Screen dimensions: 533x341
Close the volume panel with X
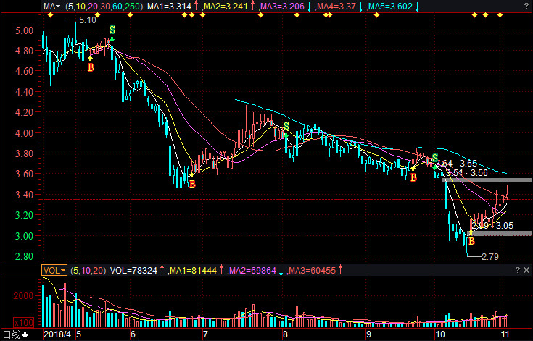525,270
